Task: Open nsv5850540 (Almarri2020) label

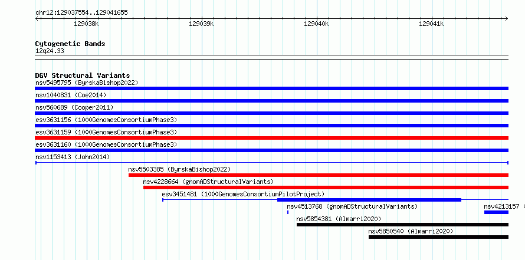Action: [x=411, y=231]
